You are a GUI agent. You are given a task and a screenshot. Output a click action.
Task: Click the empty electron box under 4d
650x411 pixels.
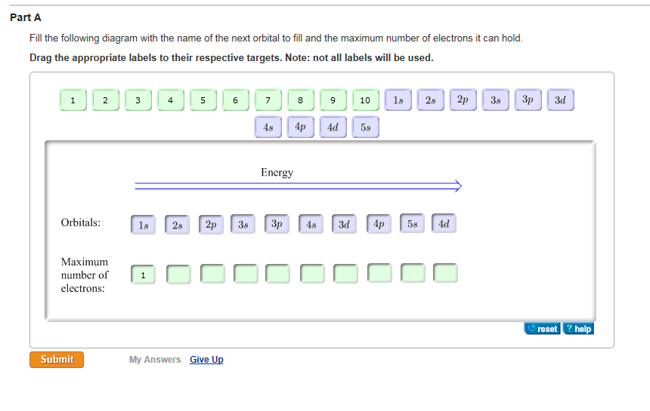click(445, 273)
